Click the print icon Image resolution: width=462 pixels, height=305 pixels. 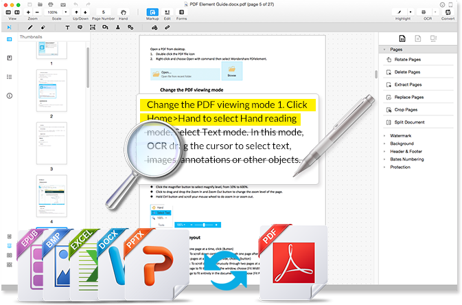tap(51, 5)
